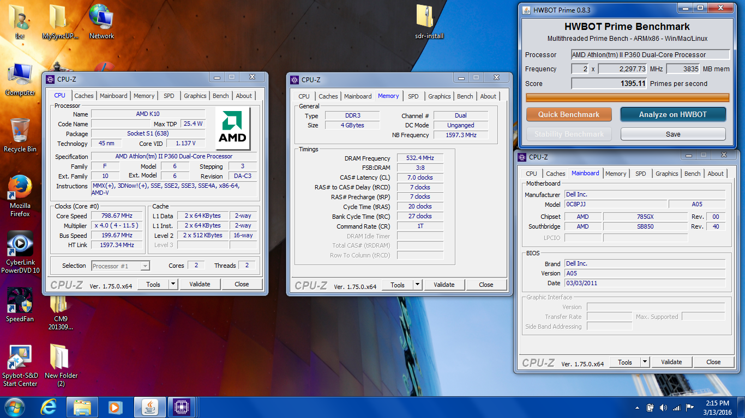Click the Score field showing 1395.11
This screenshot has height=418, width=745.
pyautogui.click(x=609, y=83)
